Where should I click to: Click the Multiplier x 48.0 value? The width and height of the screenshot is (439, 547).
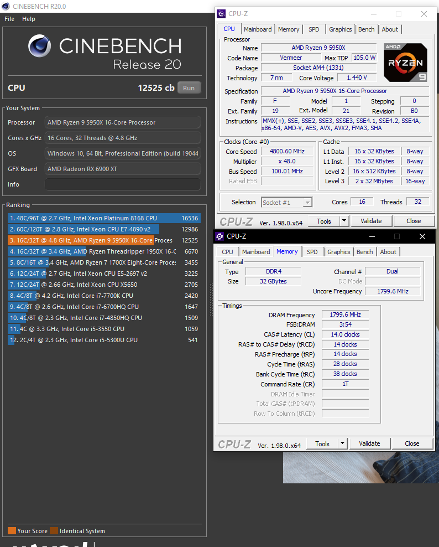[287, 162]
